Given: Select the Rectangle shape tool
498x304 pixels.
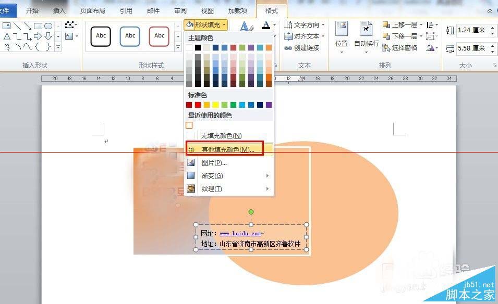Looking at the screenshot, I should click(39, 26).
